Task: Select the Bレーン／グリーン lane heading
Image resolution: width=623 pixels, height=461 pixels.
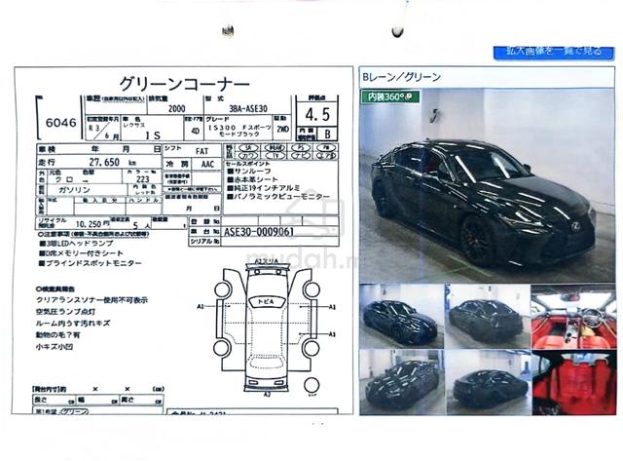Action: [402, 77]
